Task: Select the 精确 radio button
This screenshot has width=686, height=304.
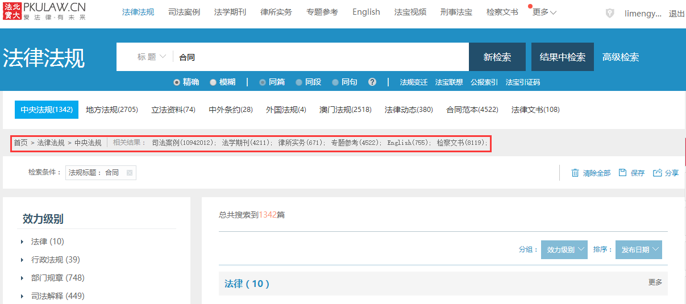Action: [177, 82]
